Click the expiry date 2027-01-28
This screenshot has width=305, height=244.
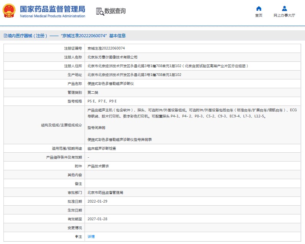point(98,219)
